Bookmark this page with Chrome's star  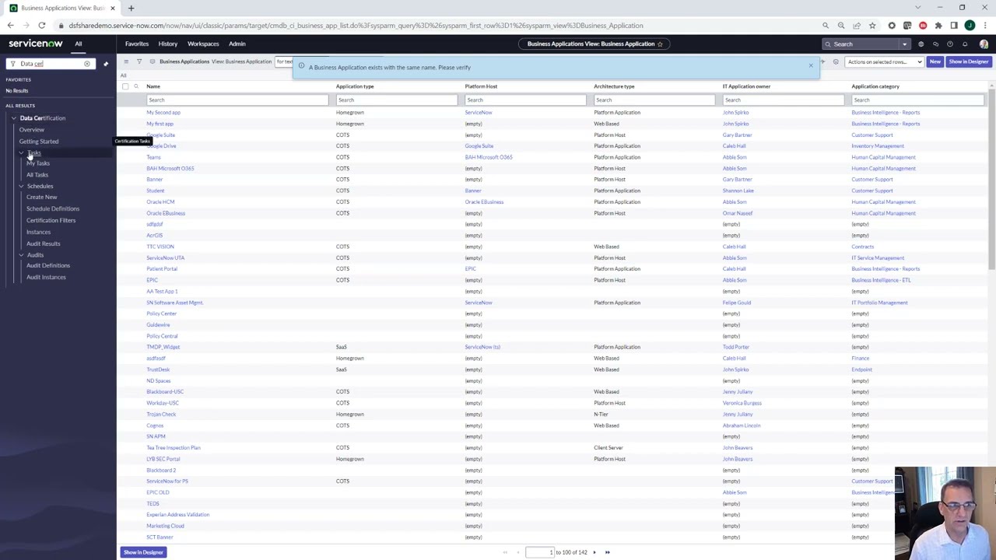[871, 26]
